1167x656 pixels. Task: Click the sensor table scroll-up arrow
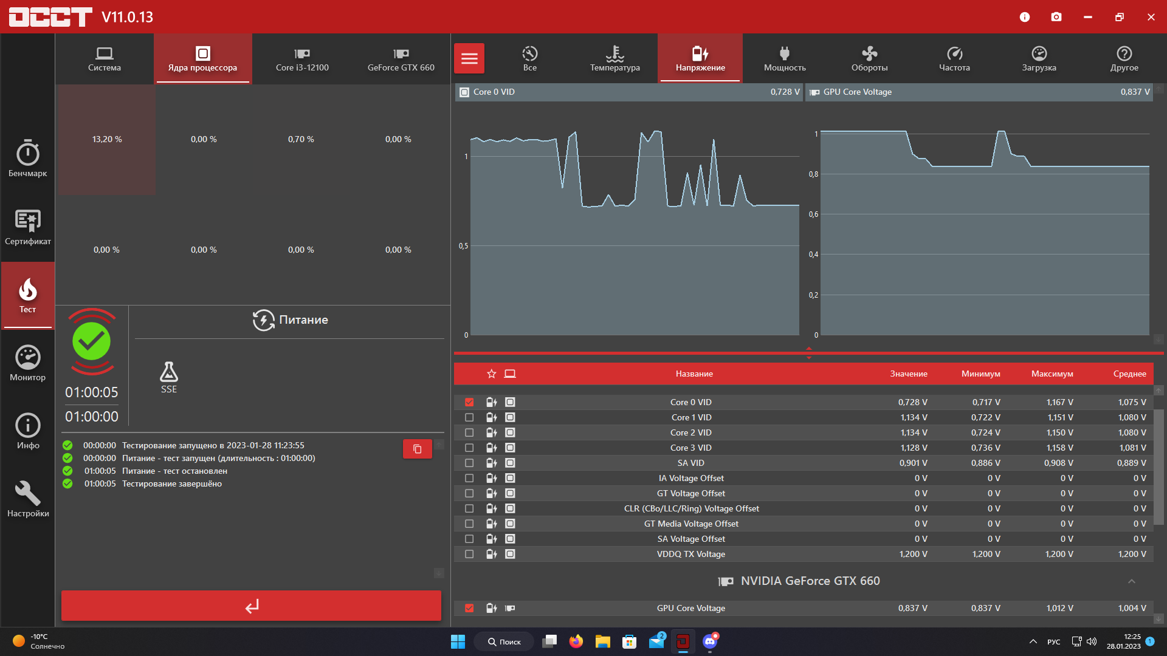[x=1159, y=390]
